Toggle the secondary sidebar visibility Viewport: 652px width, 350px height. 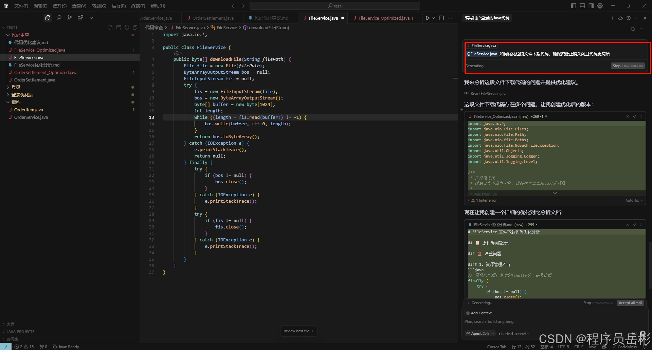[x=591, y=6]
